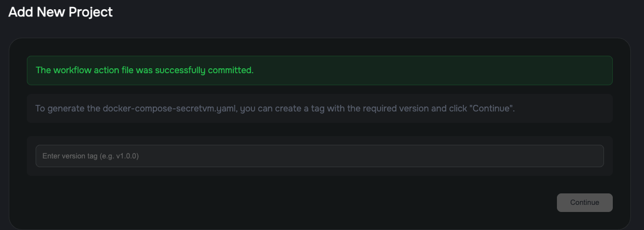Click the "Add New Project" heading
The height and width of the screenshot is (230, 644).
tap(60, 12)
